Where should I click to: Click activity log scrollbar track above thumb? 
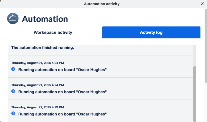(194, 55)
